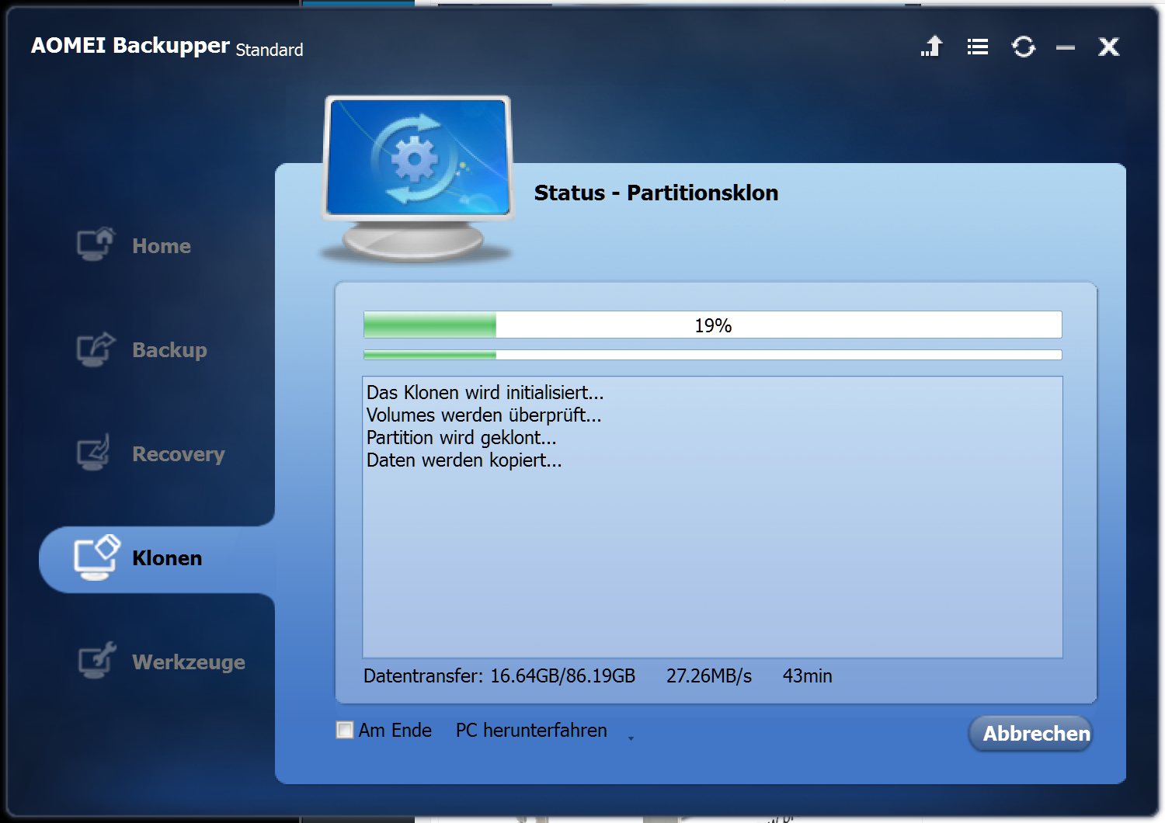Viewport: 1165px width, 823px height.
Task: Minimize the AOMEI Backupper window
Action: (x=1066, y=47)
